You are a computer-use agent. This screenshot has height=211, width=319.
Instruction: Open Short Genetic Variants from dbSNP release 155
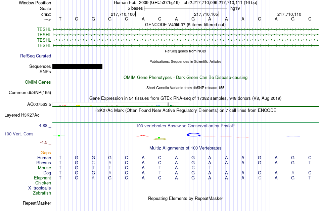pyautogui.click(x=185, y=88)
